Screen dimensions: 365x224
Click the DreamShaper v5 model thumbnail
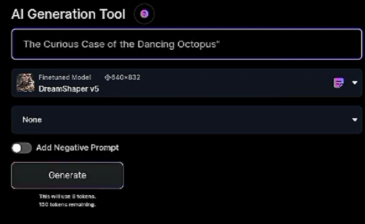coord(25,83)
